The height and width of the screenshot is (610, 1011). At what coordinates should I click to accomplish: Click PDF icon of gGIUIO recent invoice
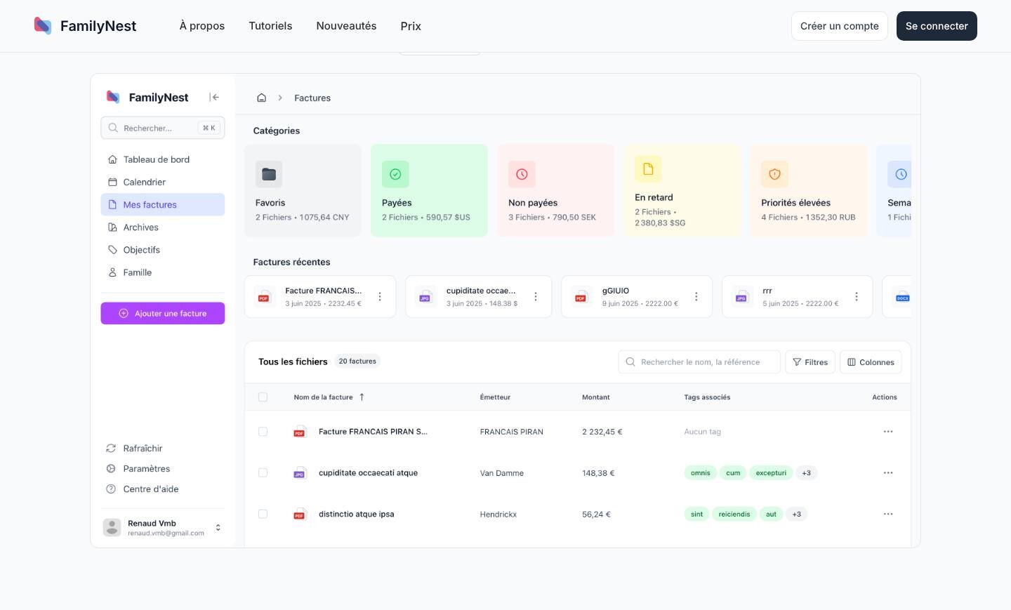click(581, 297)
